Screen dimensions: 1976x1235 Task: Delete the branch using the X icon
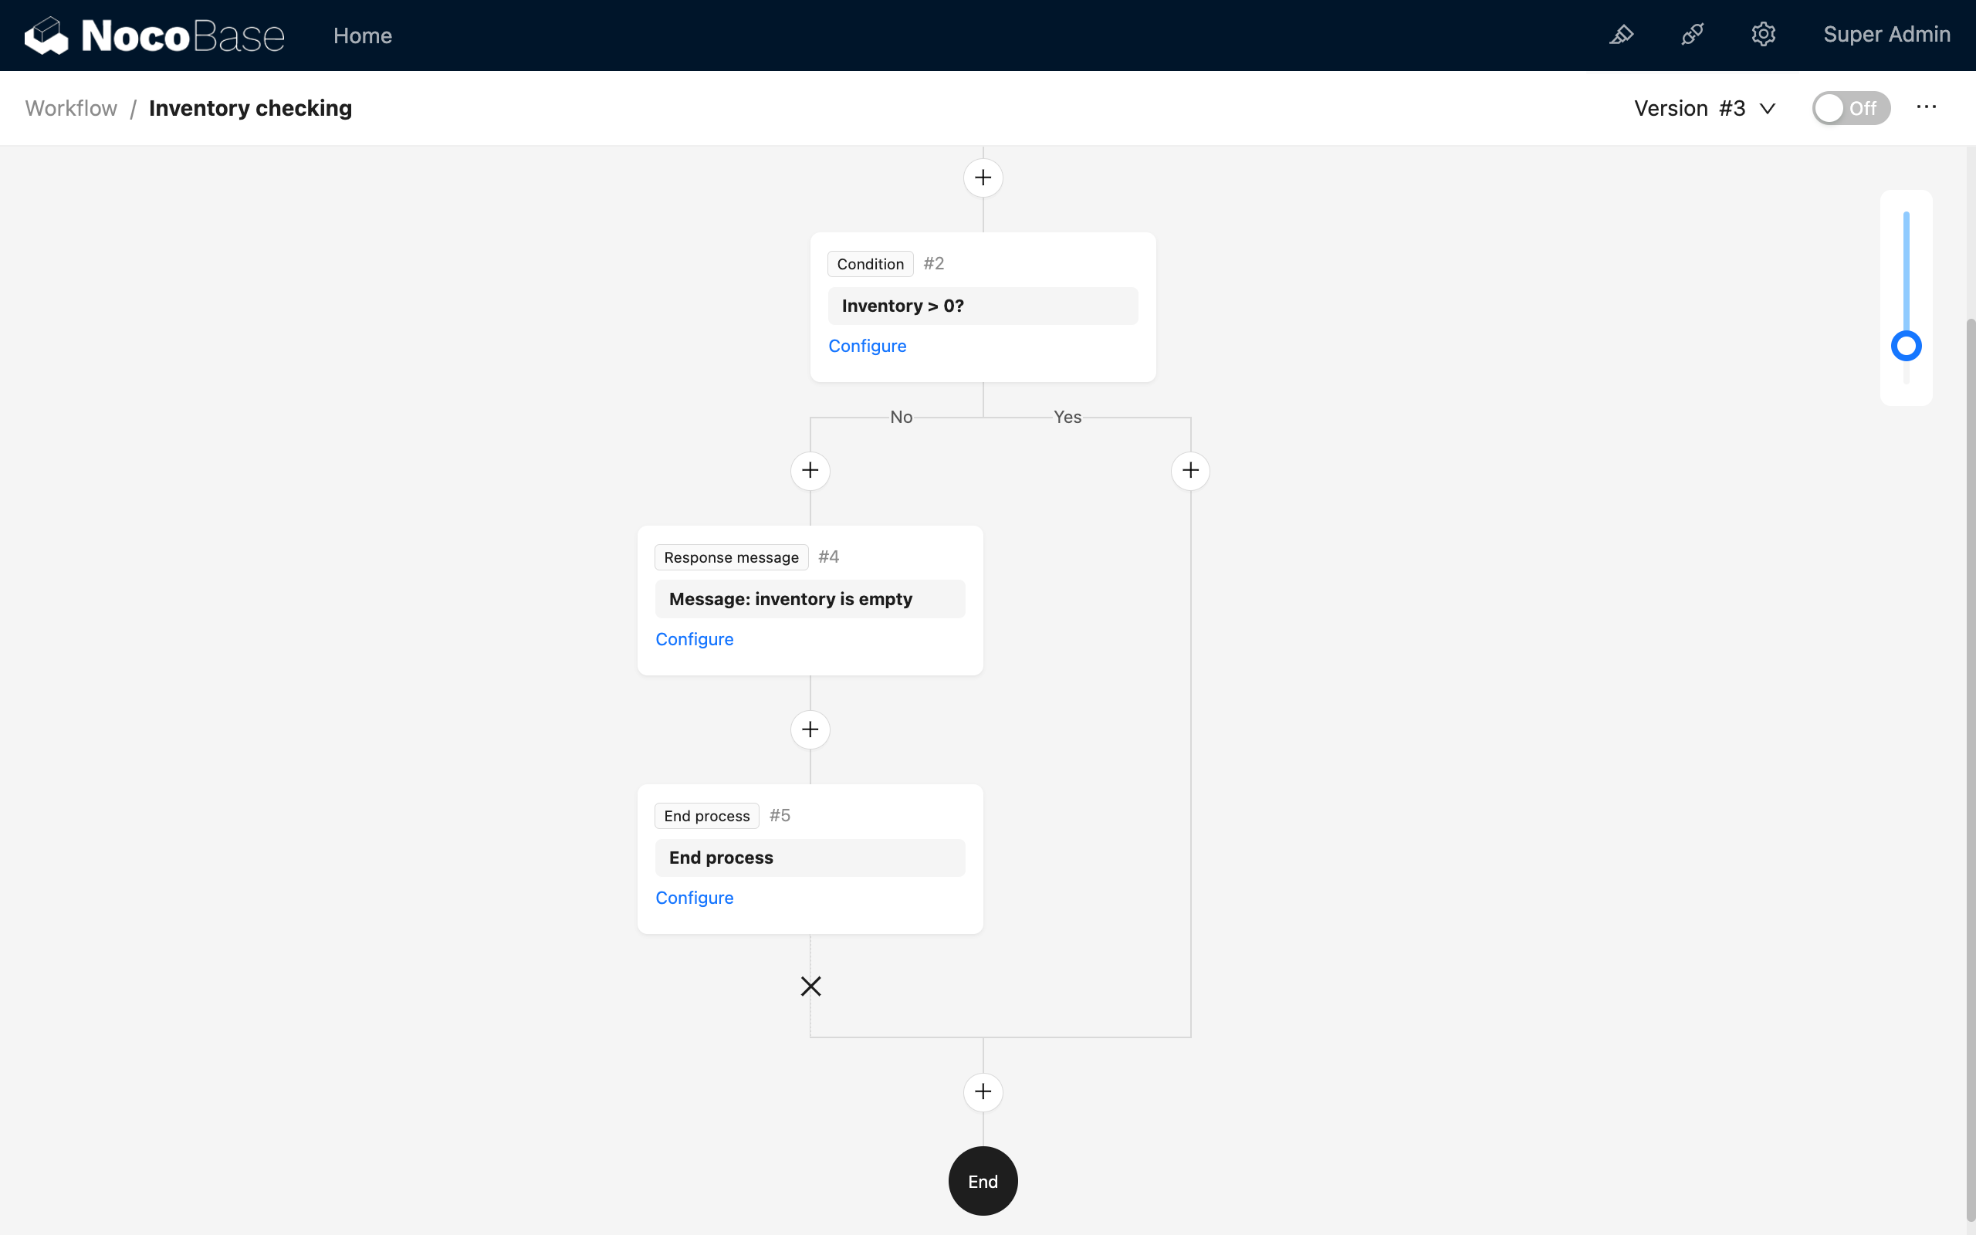[x=810, y=986]
